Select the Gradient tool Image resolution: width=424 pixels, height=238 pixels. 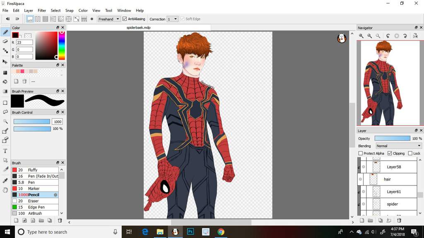5,91
